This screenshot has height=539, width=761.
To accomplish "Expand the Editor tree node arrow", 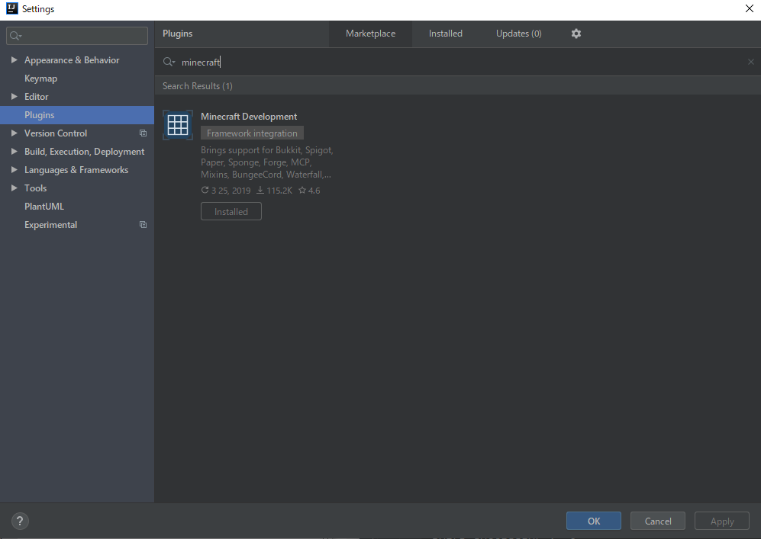I will coord(14,97).
